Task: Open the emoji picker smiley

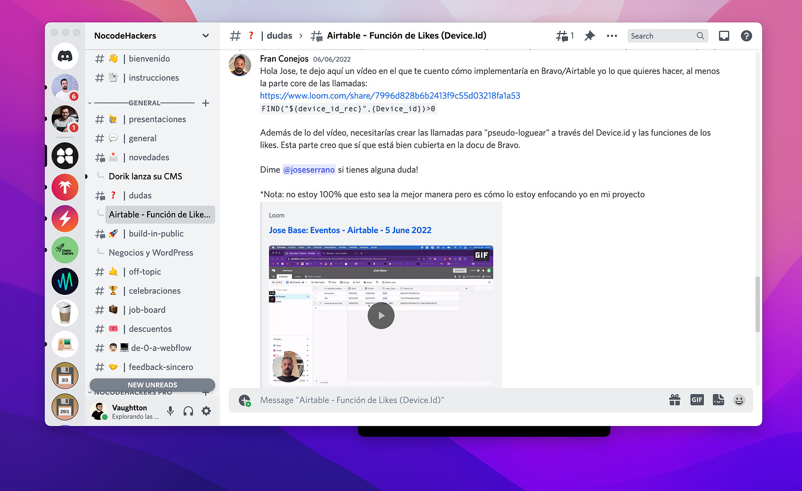Action: pyautogui.click(x=739, y=400)
